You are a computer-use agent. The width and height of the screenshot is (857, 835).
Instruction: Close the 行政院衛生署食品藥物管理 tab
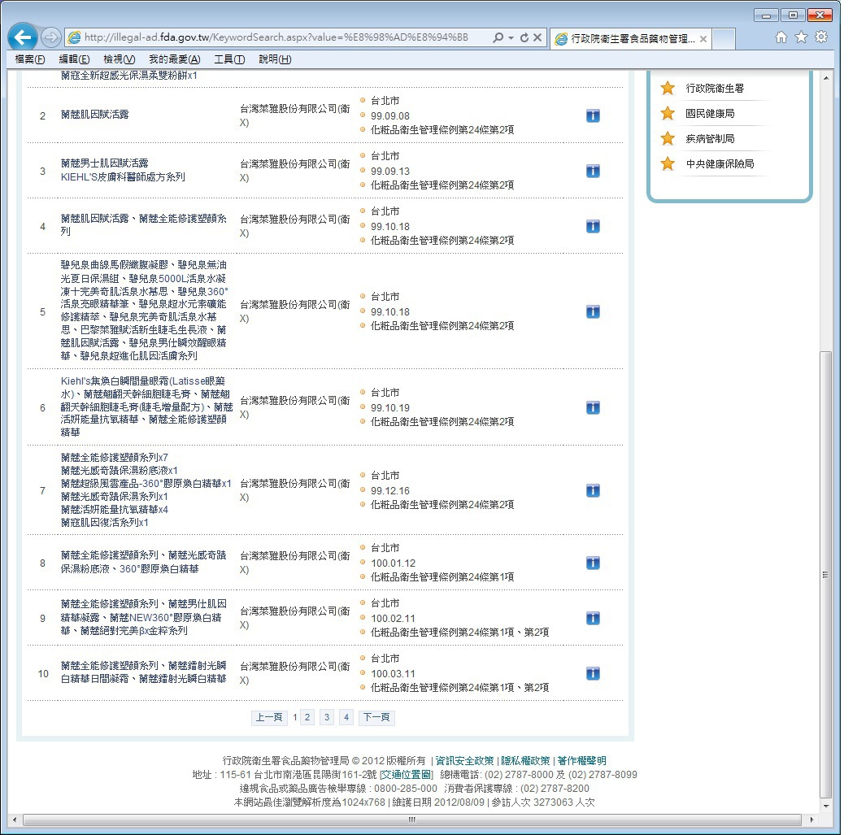pos(703,39)
